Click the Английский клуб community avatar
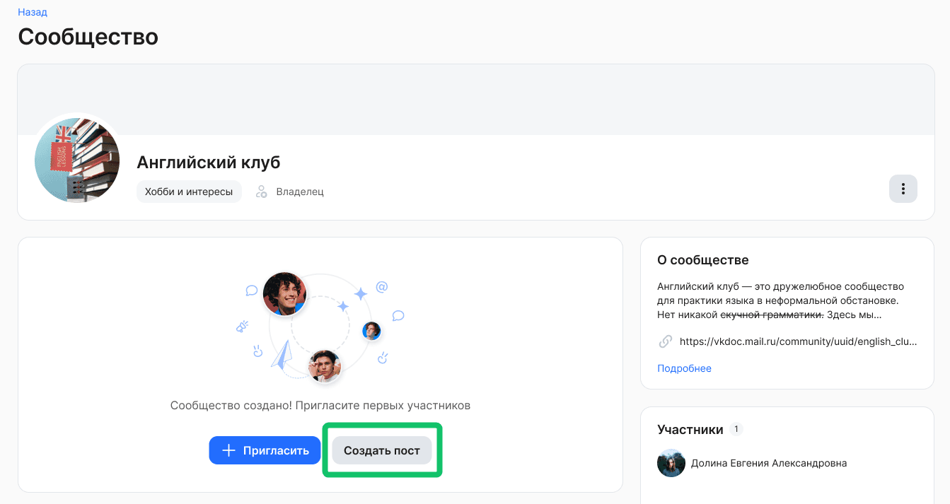The height and width of the screenshot is (504, 950). (x=77, y=160)
